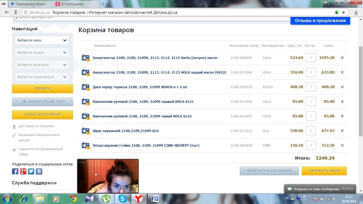363x204 pixels.
Task: Open Выберите модель dropdown
Action: (42, 53)
